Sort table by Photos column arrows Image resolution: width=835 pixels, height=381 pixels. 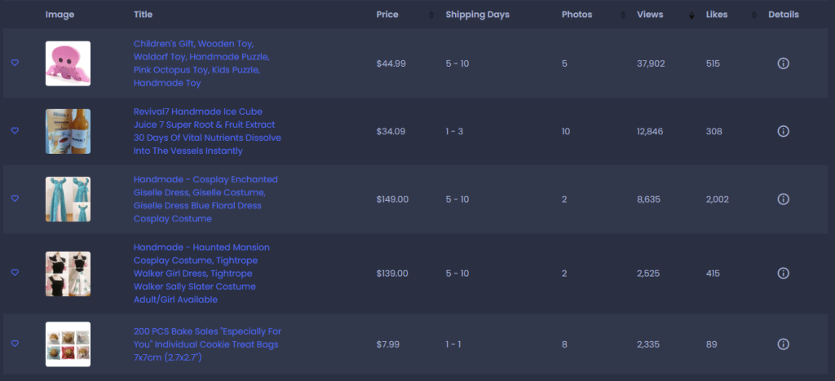click(x=622, y=15)
